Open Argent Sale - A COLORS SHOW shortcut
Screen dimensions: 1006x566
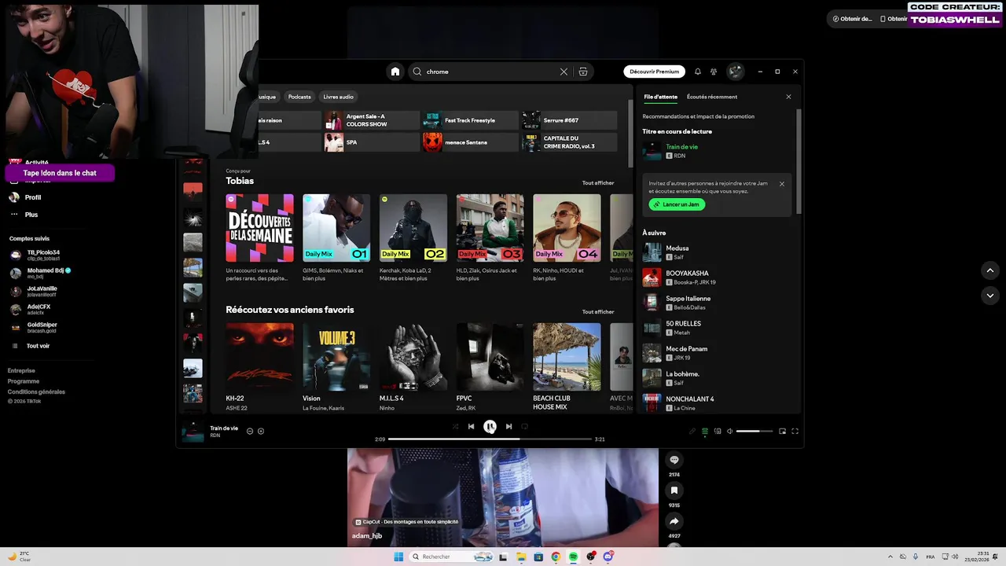[x=371, y=120]
